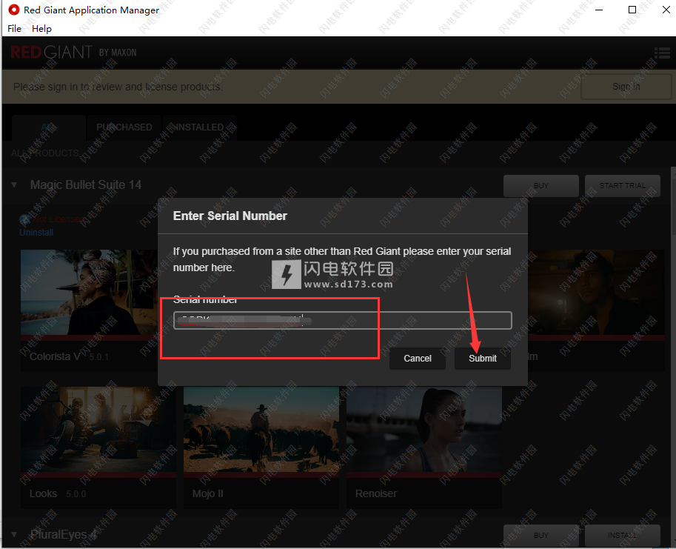Click the 'Colorista V' product name label
The image size is (676, 549).
click(56, 356)
